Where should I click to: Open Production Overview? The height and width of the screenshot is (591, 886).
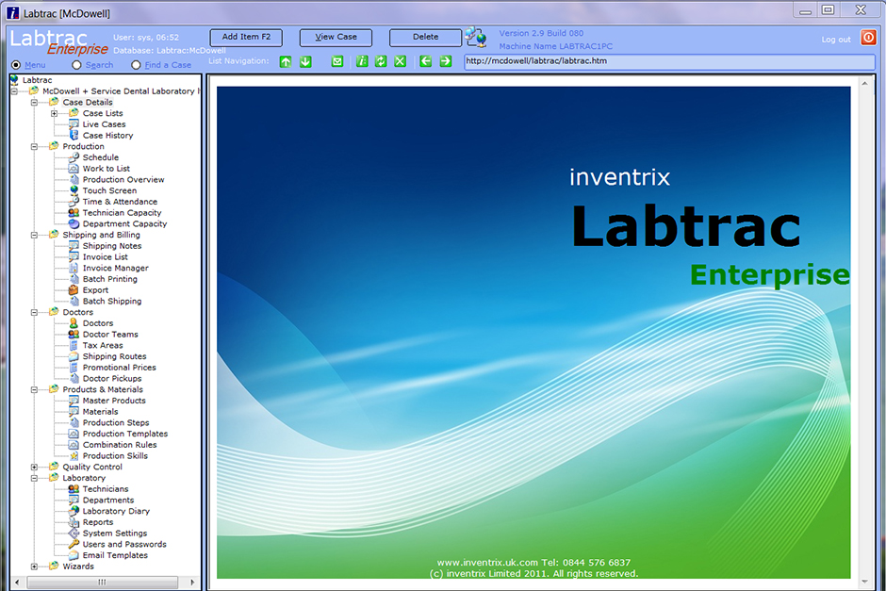click(x=123, y=180)
